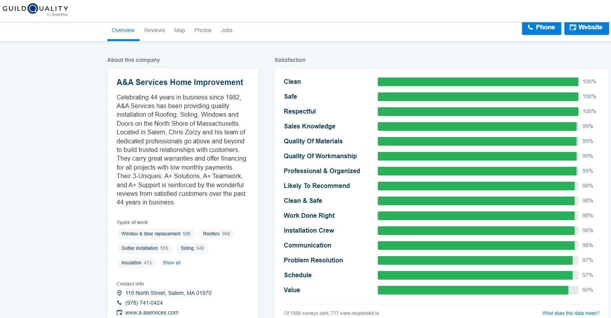Select the Insulation 413 tag
Image resolution: width=611 pixels, height=318 pixels.
click(x=136, y=263)
